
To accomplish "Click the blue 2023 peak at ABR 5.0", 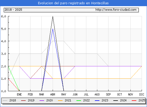I will (53, 29).
